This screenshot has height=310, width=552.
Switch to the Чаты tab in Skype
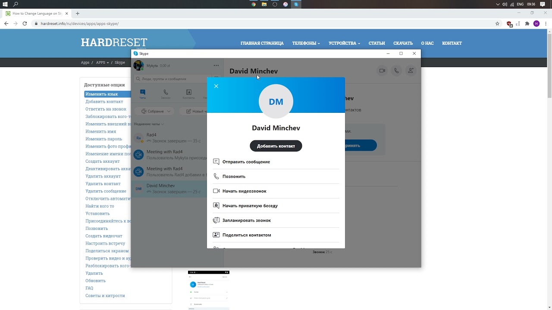pos(143,94)
